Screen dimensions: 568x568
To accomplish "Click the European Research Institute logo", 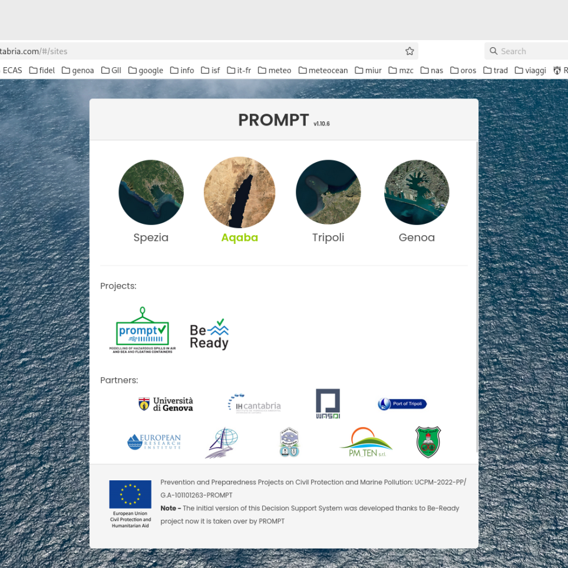I will coord(153,441).
